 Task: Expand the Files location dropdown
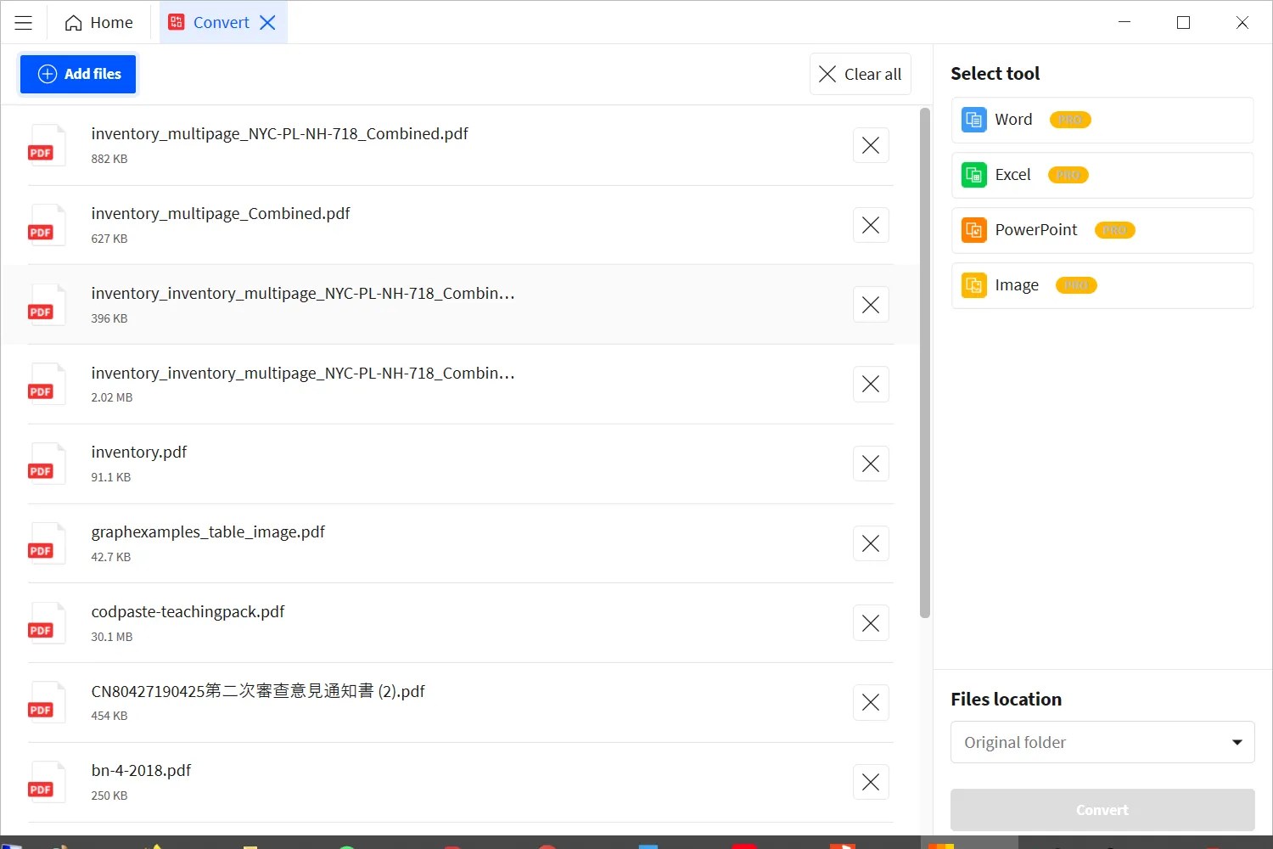pyautogui.click(x=1102, y=742)
